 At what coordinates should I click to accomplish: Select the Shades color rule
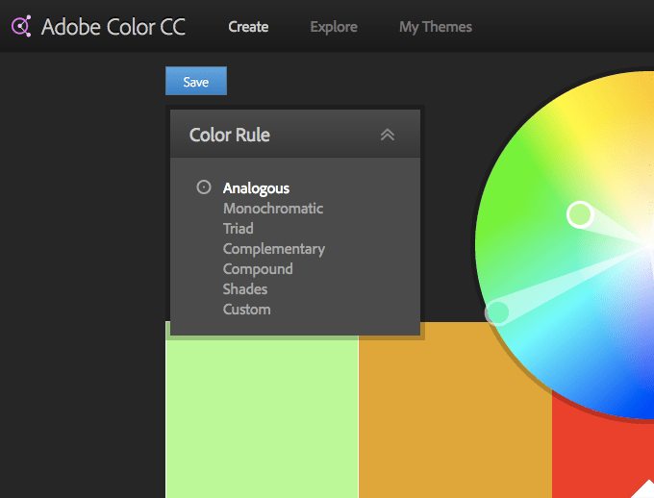pos(245,289)
